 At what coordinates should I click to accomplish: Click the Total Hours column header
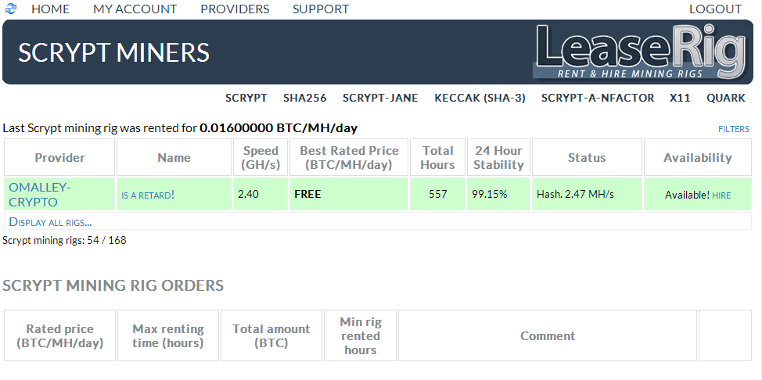click(438, 157)
